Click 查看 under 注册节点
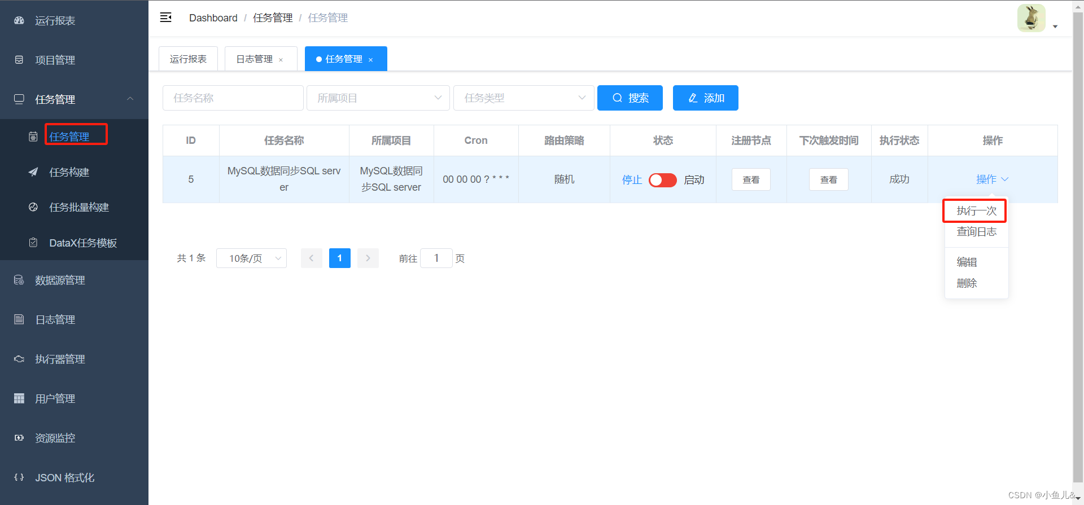Viewport: 1084px width, 505px height. click(751, 179)
